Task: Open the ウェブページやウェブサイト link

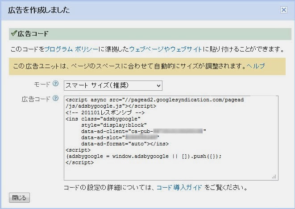Action: [x=166, y=49]
